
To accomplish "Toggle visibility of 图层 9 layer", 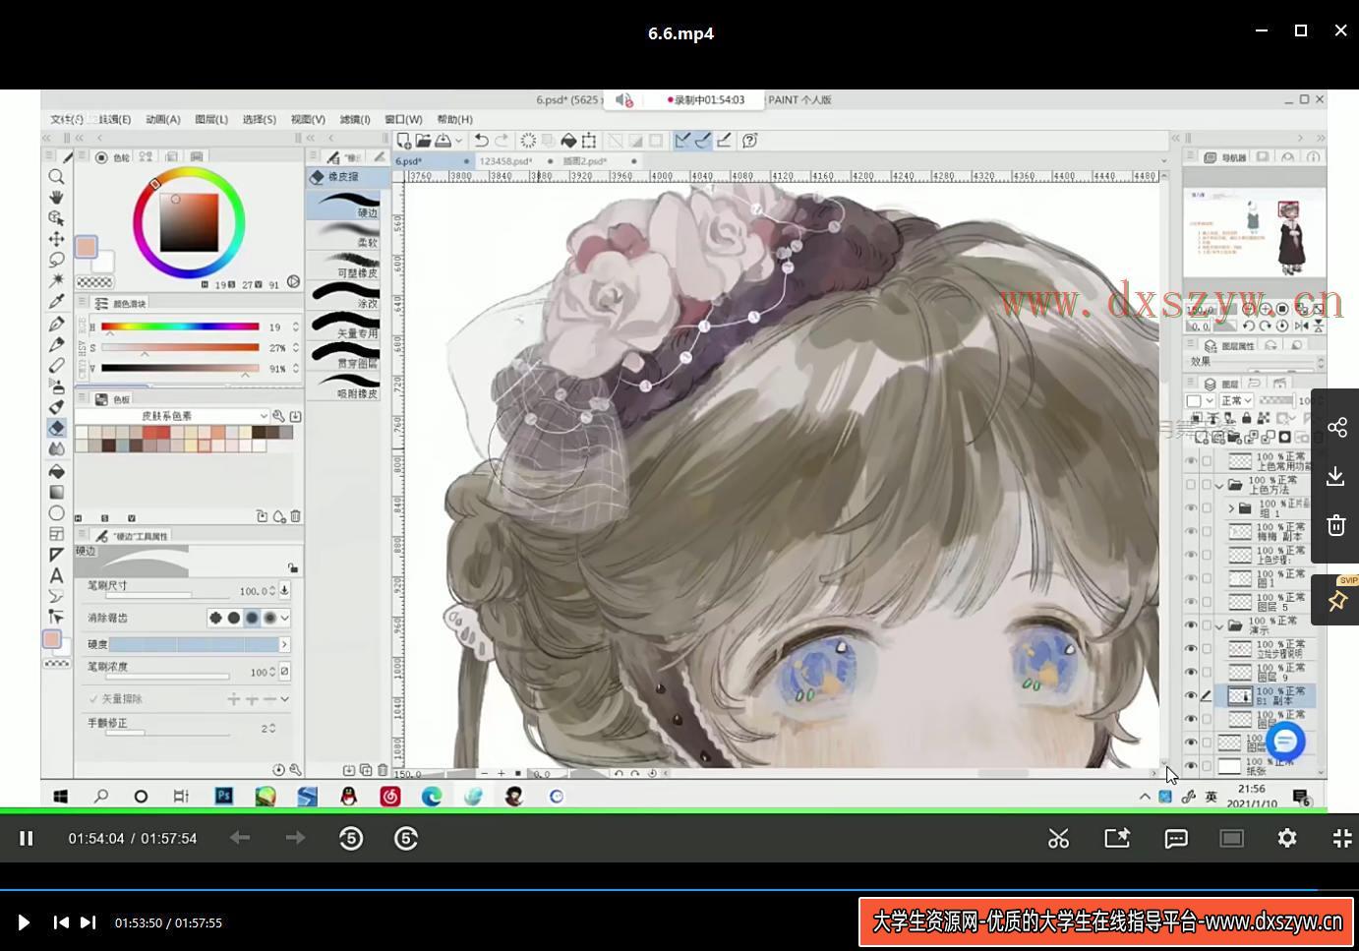I will 1191,673.
